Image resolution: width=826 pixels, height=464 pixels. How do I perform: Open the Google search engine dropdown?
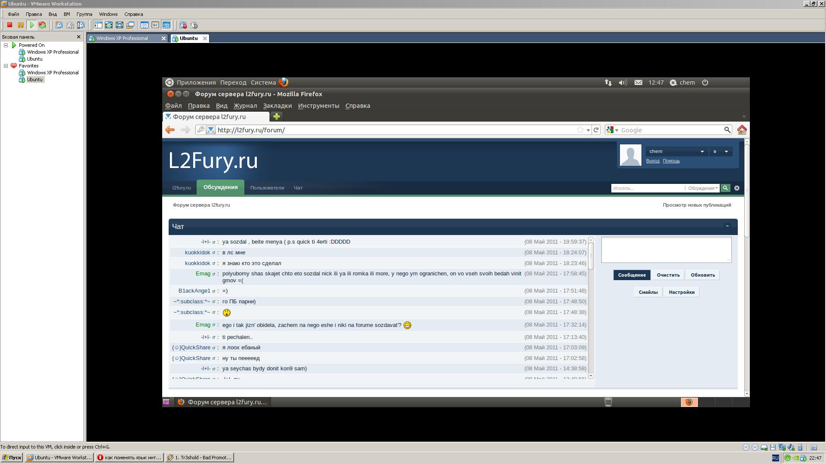(612, 130)
